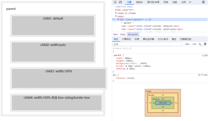Expand the padding shorthand property triangle
Screen dimensions: 208x121
pos(128,69)
